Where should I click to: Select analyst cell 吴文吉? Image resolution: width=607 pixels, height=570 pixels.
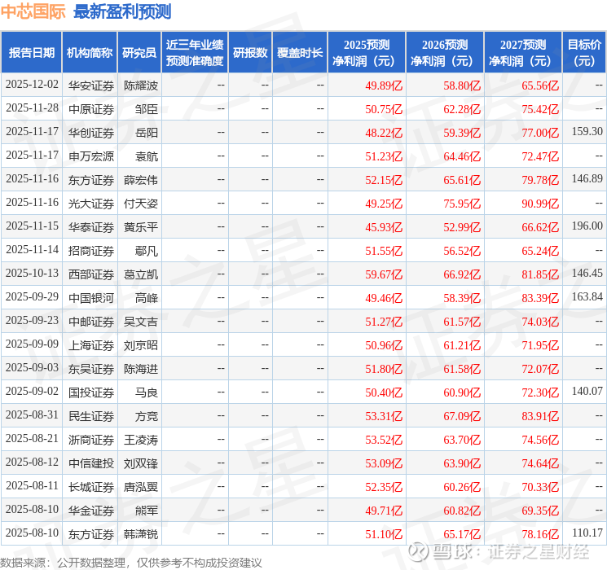141,322
